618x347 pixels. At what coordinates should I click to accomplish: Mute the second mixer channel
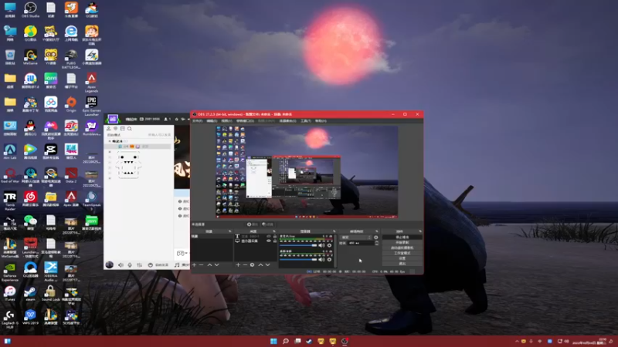click(x=321, y=260)
